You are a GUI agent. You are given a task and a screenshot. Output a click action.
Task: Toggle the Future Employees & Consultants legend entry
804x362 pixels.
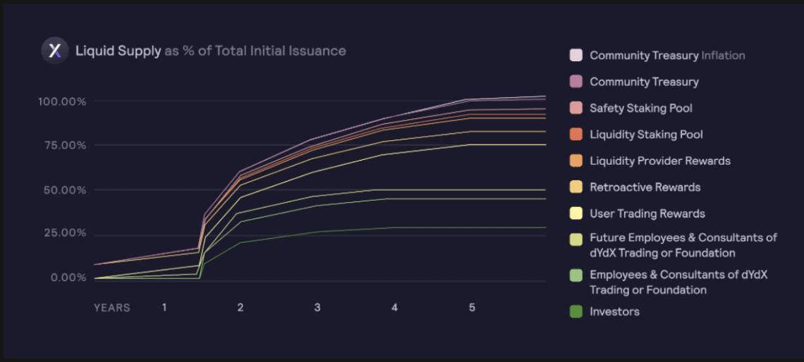click(683, 245)
